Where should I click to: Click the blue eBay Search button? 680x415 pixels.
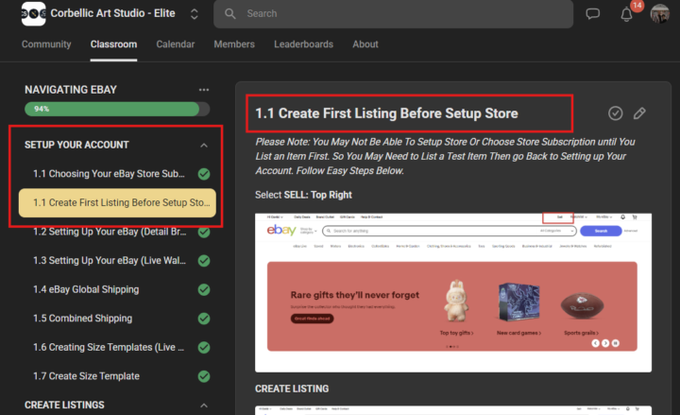point(601,231)
